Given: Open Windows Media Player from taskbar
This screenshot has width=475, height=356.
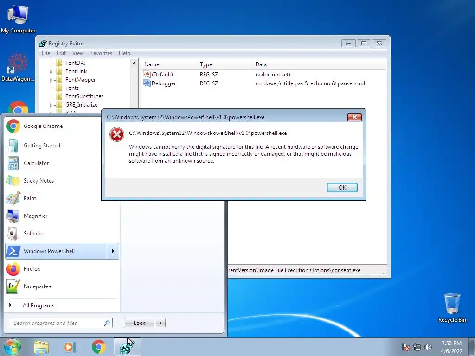Looking at the screenshot, I should tap(70, 347).
